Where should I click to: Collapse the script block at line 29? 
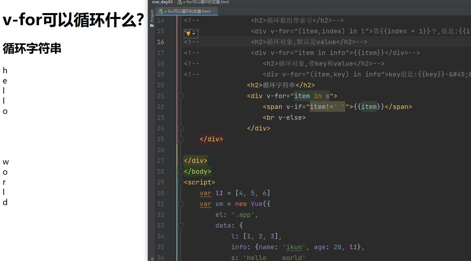pos(181,182)
